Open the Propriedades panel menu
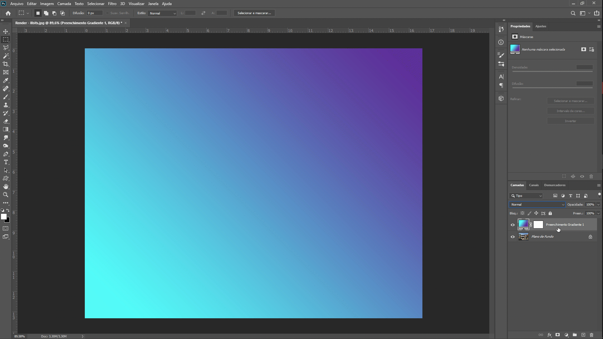The image size is (603, 339). tap(599, 26)
